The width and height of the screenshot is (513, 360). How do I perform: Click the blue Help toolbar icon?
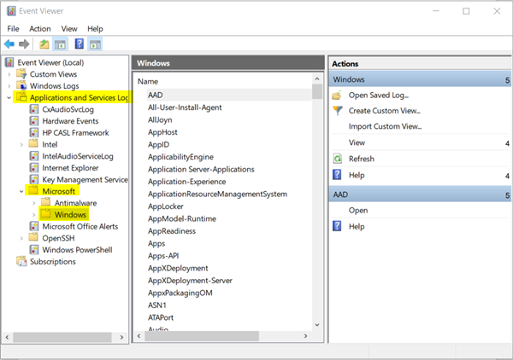pyautogui.click(x=79, y=44)
